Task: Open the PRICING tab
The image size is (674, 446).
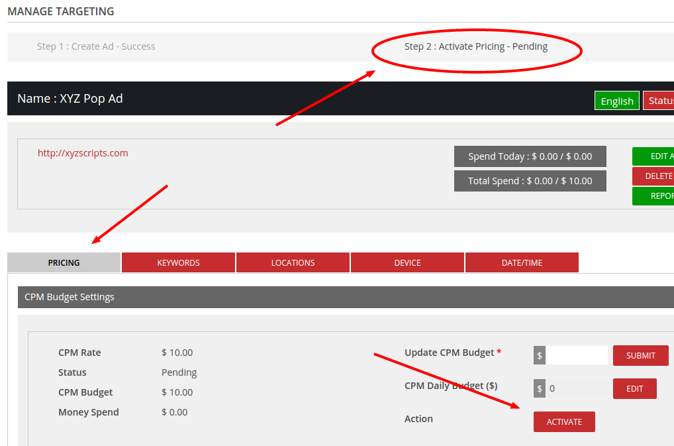Action: pyautogui.click(x=64, y=262)
